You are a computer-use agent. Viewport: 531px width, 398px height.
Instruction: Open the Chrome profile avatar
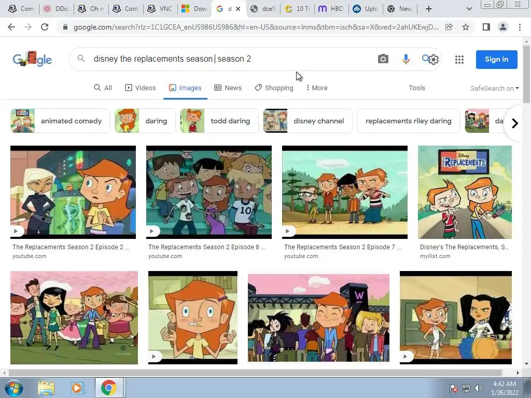[x=503, y=27]
